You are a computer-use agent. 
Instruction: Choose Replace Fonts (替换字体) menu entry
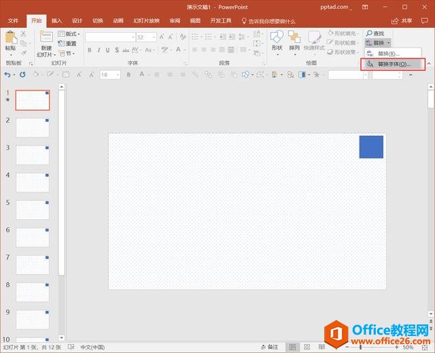[393, 64]
